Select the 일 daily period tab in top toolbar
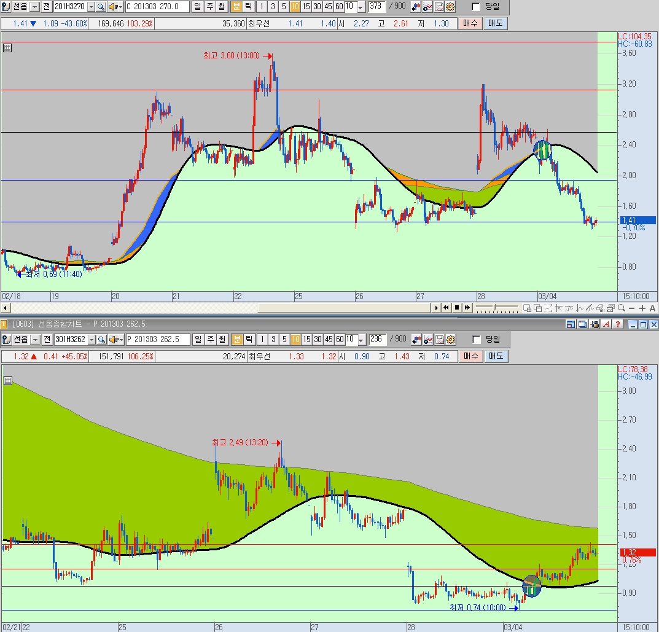This screenshot has width=659, height=632. pyautogui.click(x=197, y=7)
